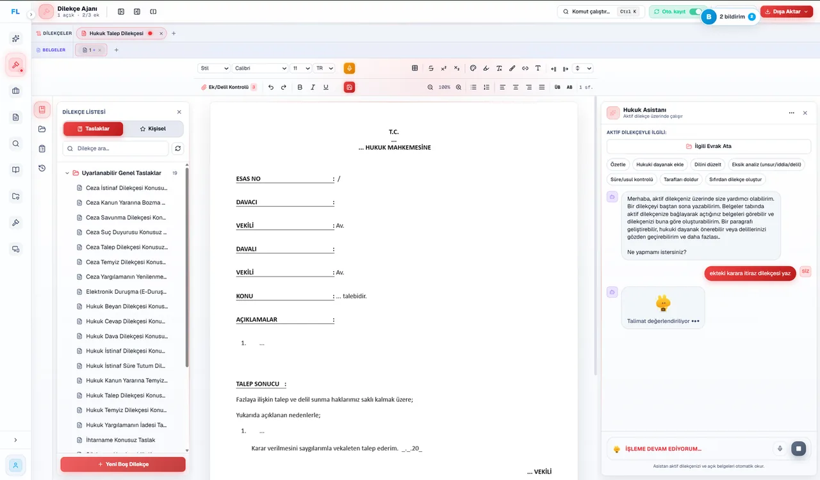Open the Dışa Aktar export dropdown
Viewport: 820px width, 480px height.
(786, 12)
